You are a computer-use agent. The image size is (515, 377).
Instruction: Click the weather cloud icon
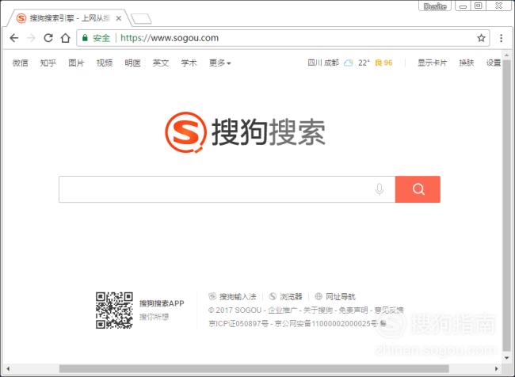pos(348,63)
